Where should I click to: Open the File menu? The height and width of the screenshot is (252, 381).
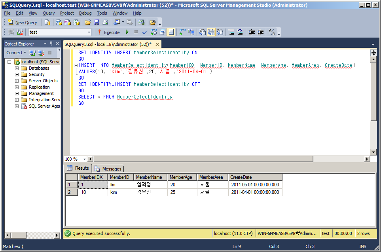pyautogui.click(x=7, y=13)
